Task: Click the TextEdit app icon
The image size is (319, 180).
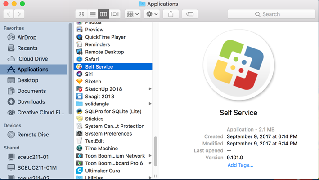Action: point(79,141)
